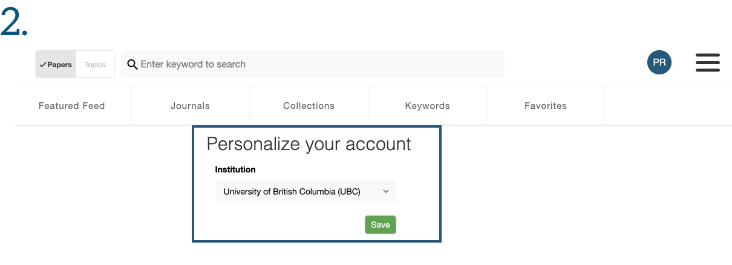This screenshot has height=265, width=732.
Task: Click the magnifying glass search icon
Action: [x=132, y=65]
